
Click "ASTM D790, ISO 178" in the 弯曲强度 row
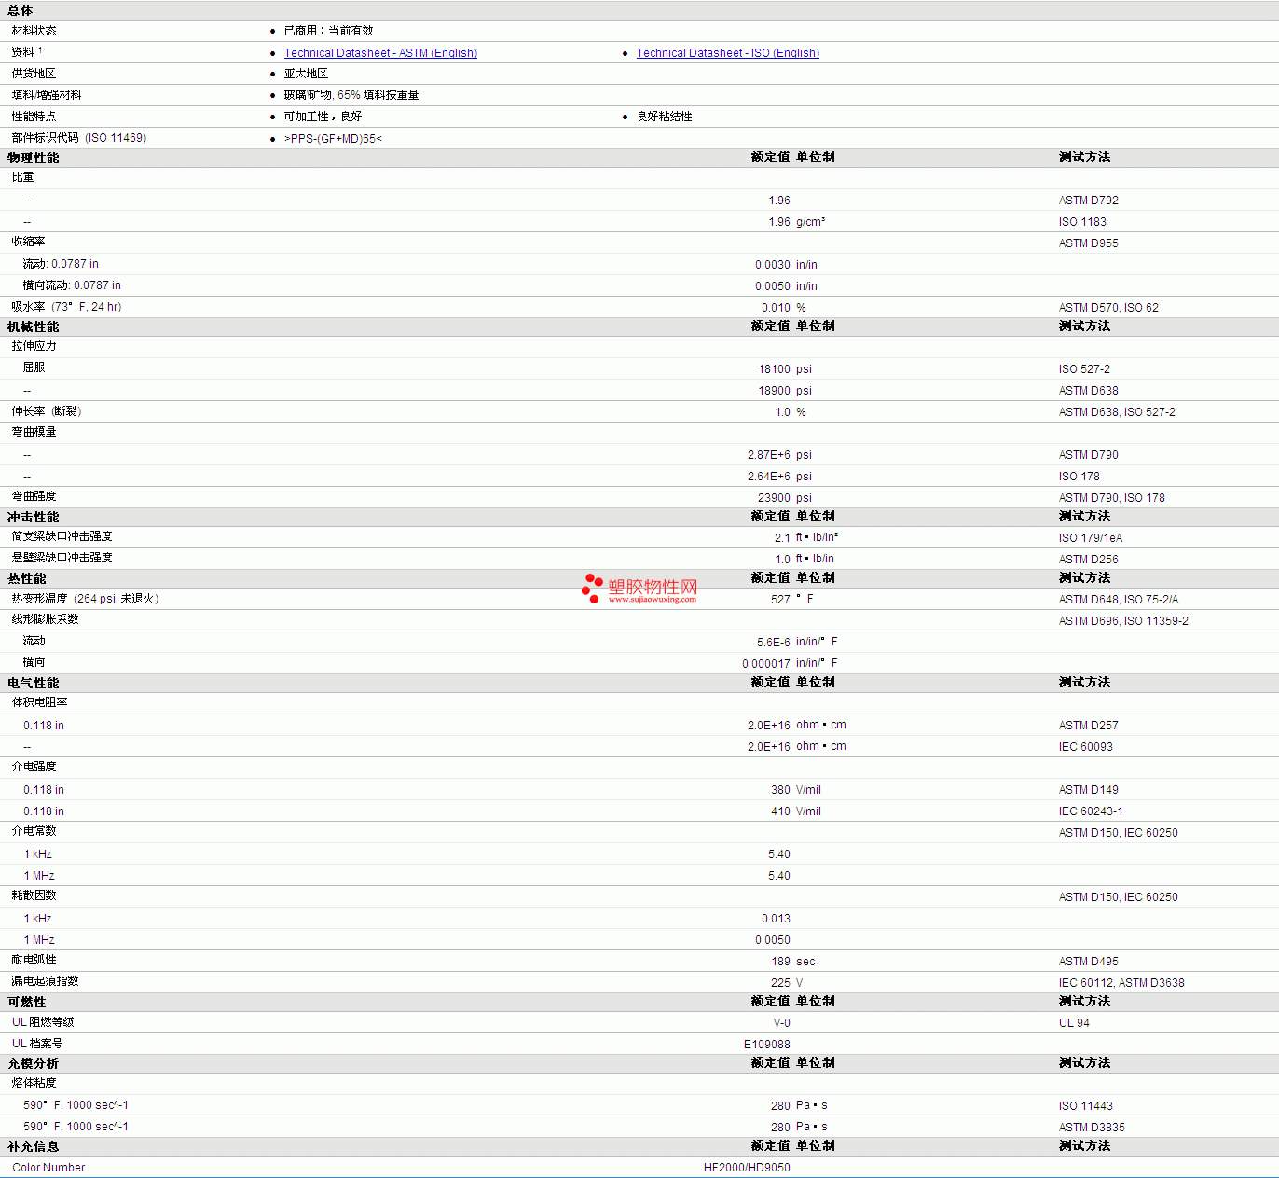(1112, 498)
